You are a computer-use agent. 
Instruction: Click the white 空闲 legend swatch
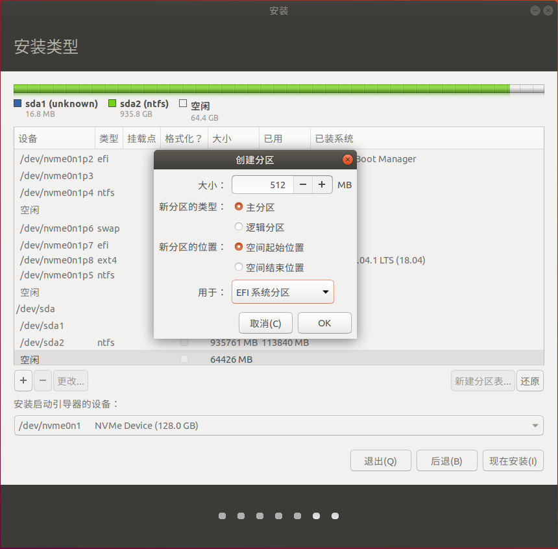(183, 103)
